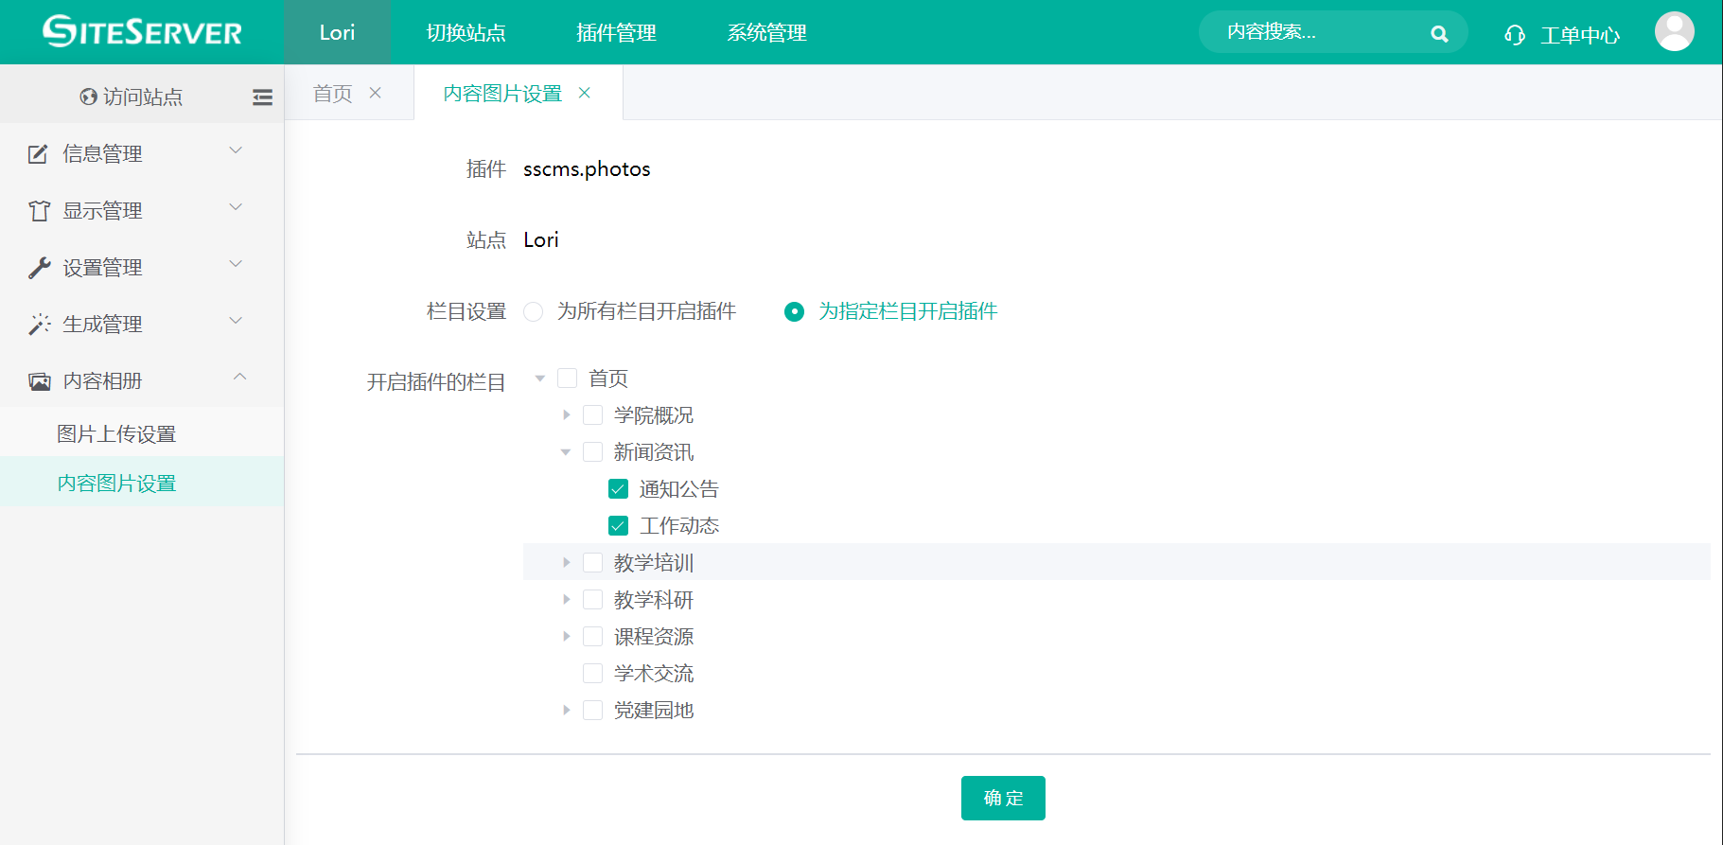The width and height of the screenshot is (1723, 845).
Task: Expand the 党建园地 tree node
Action: point(566,710)
